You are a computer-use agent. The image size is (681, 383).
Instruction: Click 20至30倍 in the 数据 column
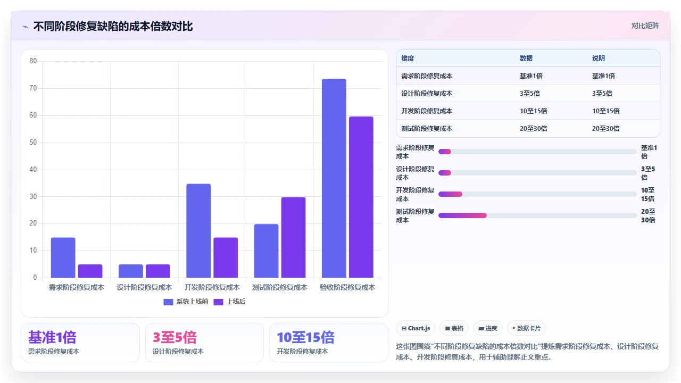[x=534, y=129]
